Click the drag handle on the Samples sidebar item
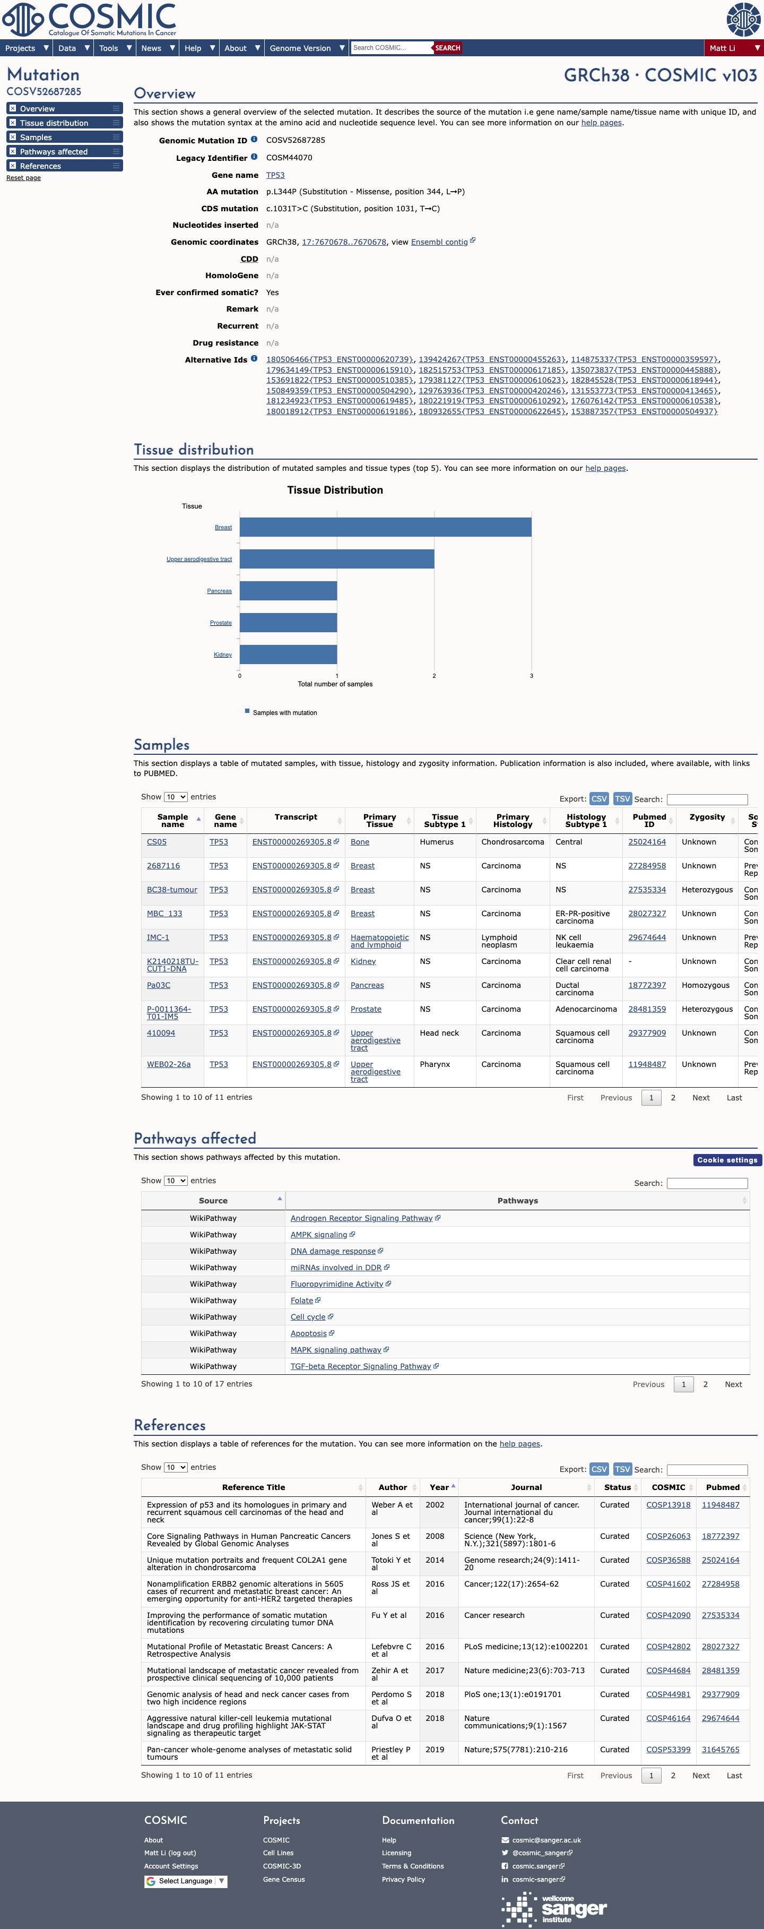This screenshot has height=1929, width=764. 116,137
